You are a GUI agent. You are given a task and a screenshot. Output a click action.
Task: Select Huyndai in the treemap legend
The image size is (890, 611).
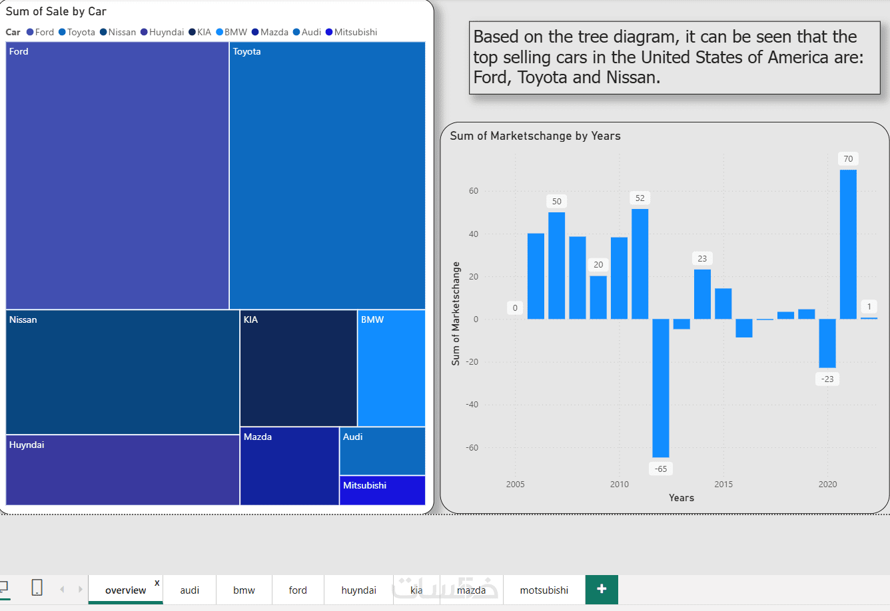click(162, 32)
